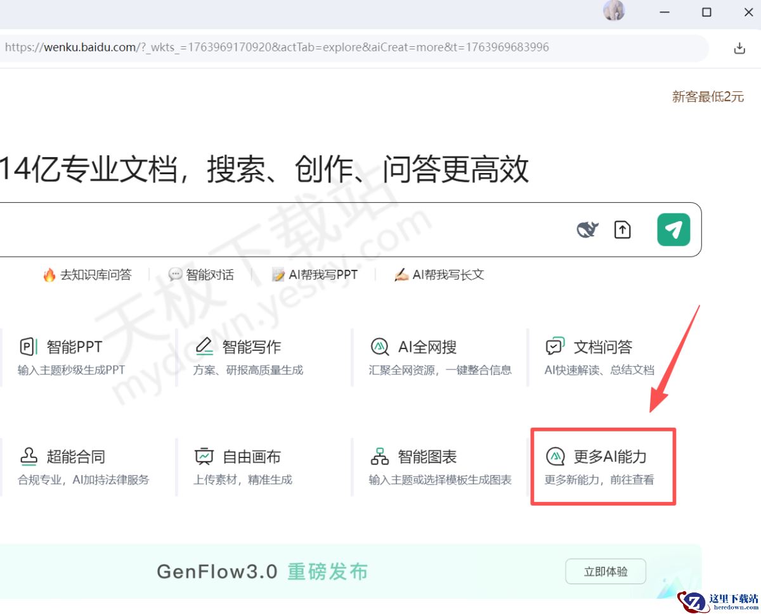Click the whale DeepSeek icon in search bar

[587, 229]
